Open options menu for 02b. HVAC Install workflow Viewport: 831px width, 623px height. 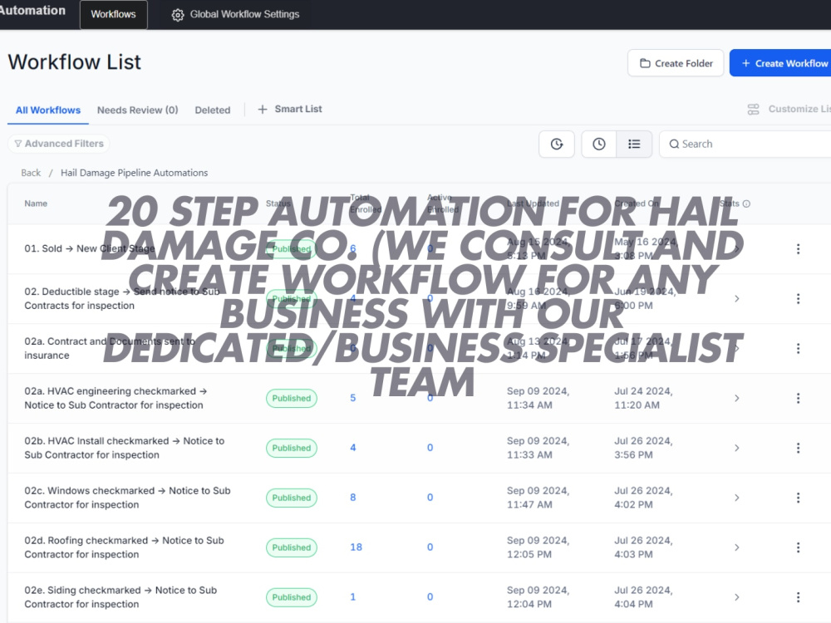[x=798, y=449]
